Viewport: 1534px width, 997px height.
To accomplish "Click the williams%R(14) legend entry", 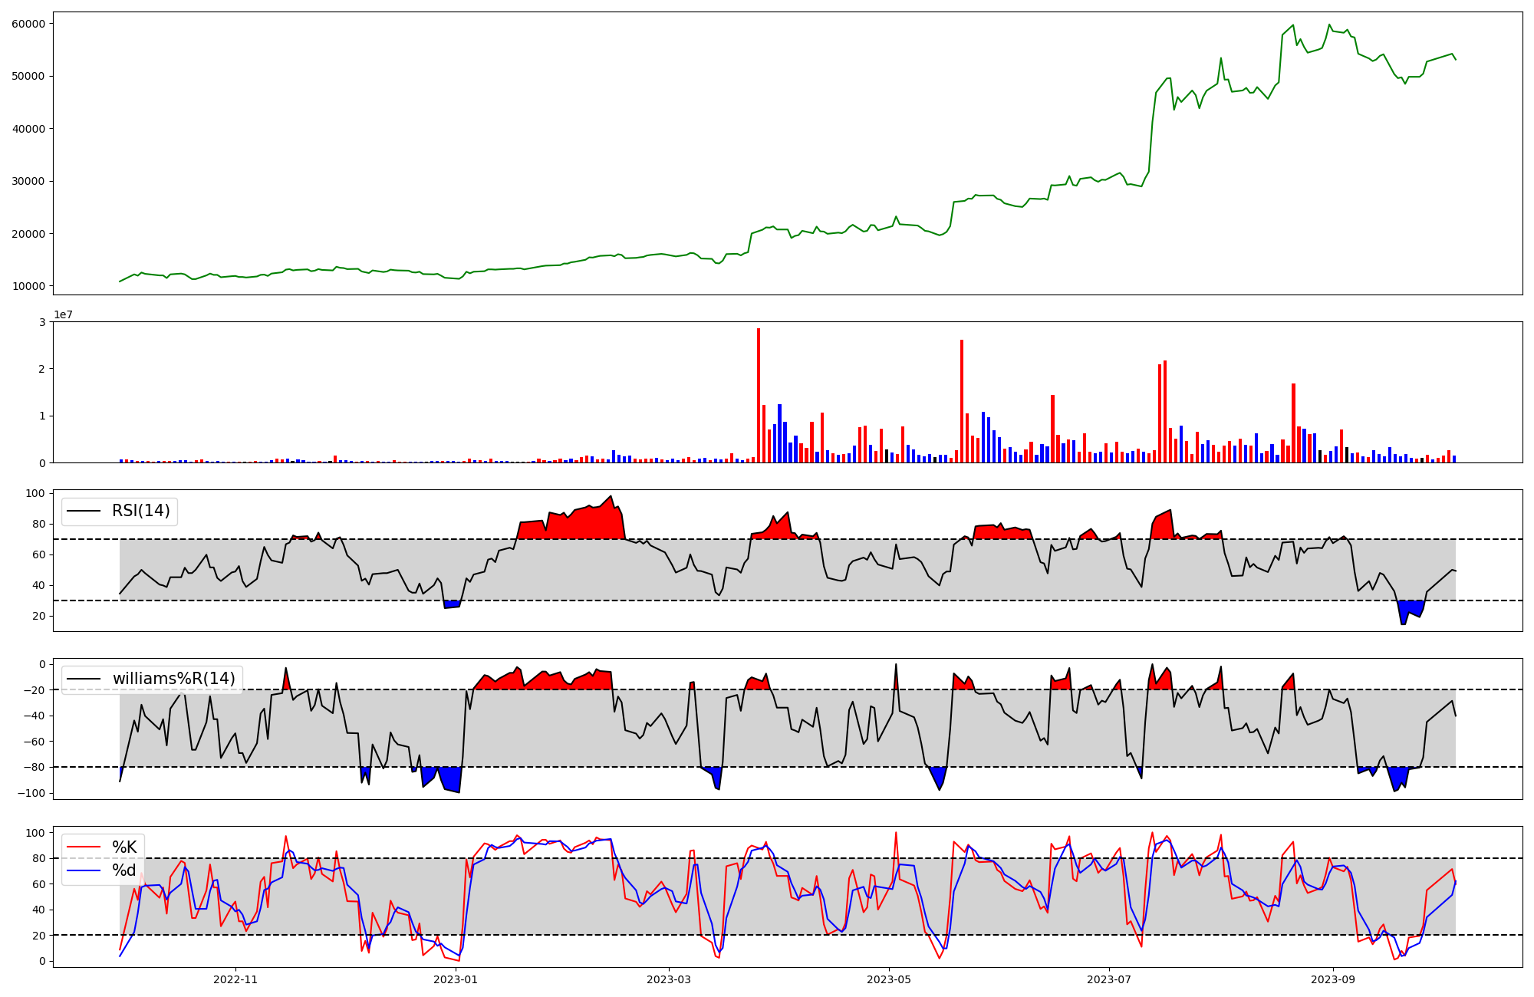I will click(173, 679).
